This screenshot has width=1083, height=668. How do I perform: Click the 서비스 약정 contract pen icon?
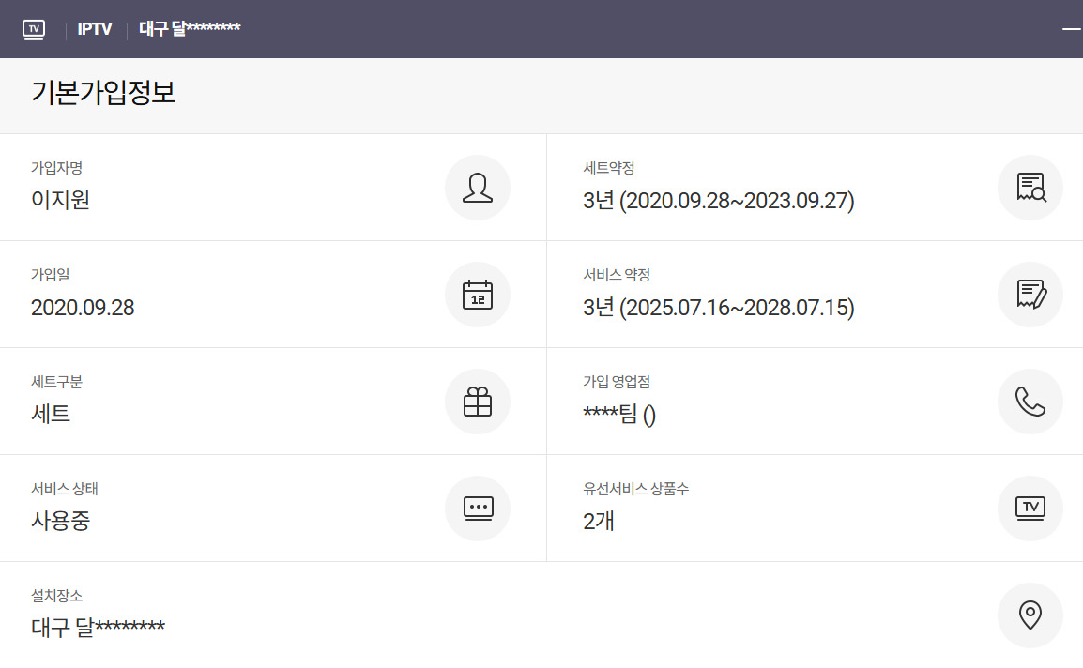pyautogui.click(x=1030, y=295)
